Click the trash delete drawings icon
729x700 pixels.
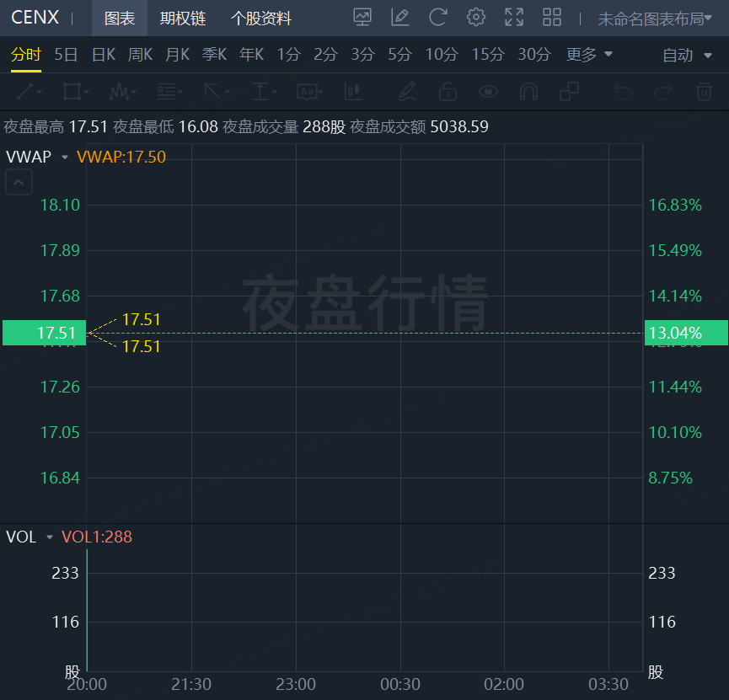704,92
